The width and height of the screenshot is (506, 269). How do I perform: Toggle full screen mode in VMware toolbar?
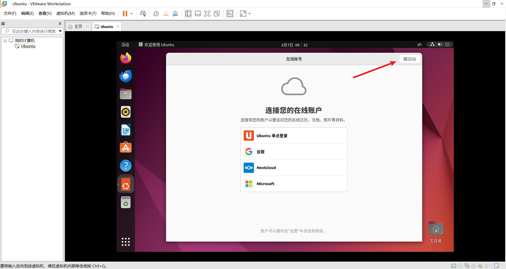(207, 14)
